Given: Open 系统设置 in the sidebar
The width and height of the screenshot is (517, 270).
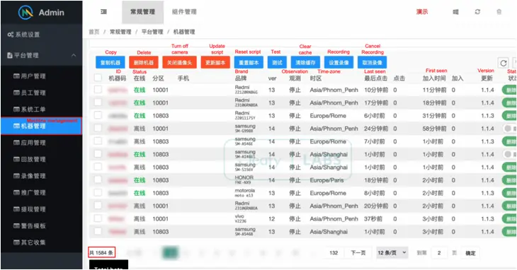Looking at the screenshot, I should pyautogui.click(x=24, y=35).
